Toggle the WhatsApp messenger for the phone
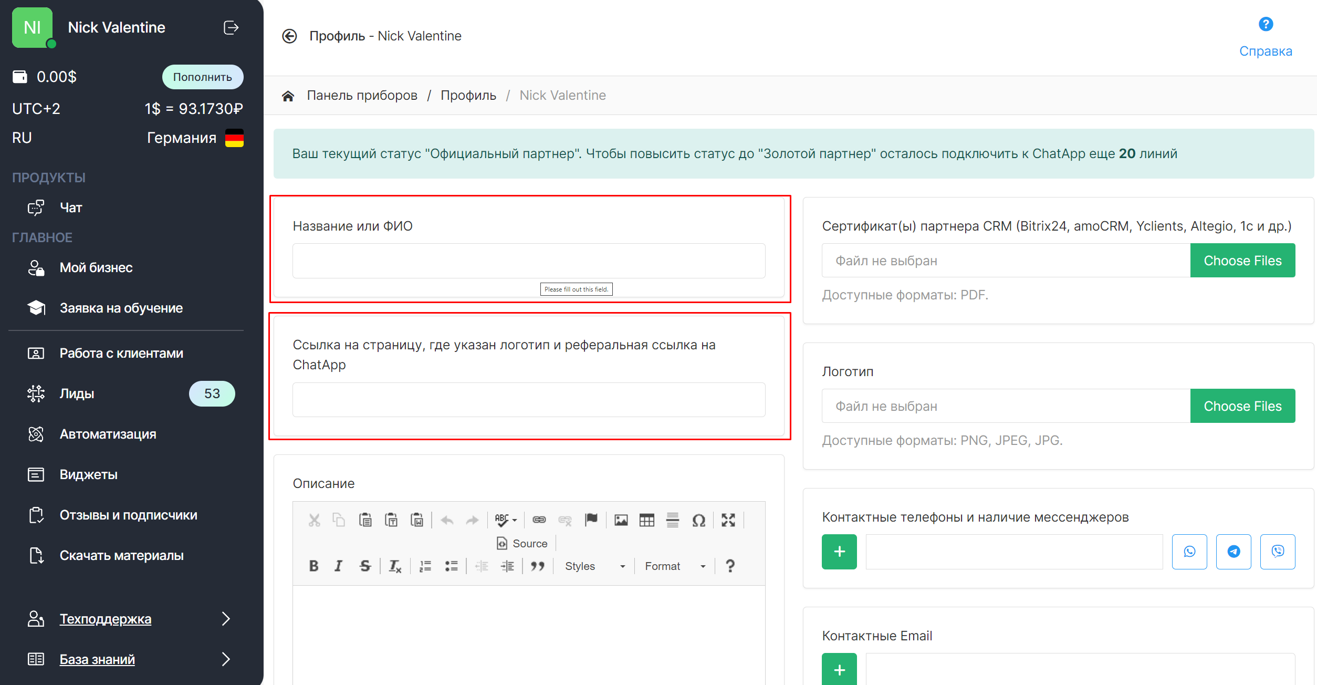This screenshot has width=1317, height=685. (x=1189, y=552)
